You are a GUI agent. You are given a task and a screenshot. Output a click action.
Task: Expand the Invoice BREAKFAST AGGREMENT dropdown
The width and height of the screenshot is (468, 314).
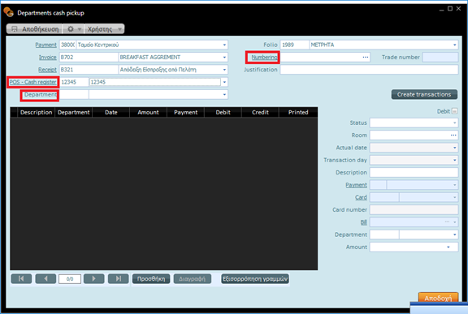click(224, 57)
